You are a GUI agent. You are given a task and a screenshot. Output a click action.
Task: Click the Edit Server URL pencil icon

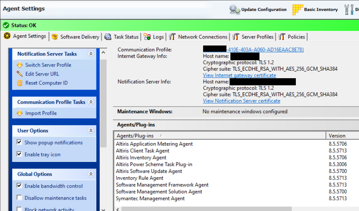coord(20,74)
